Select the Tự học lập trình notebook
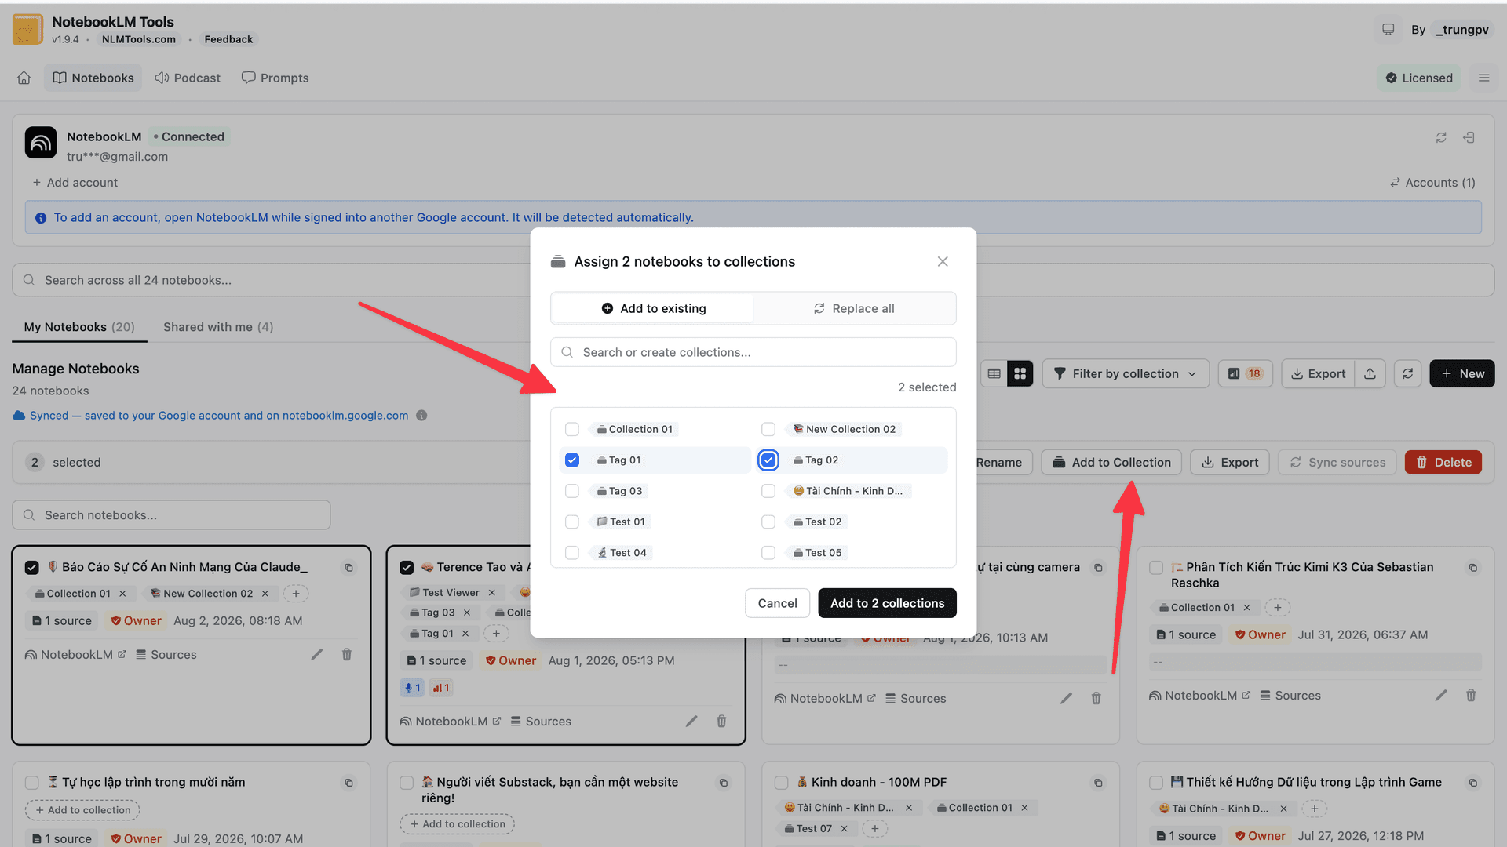The height and width of the screenshot is (847, 1507). (32, 783)
